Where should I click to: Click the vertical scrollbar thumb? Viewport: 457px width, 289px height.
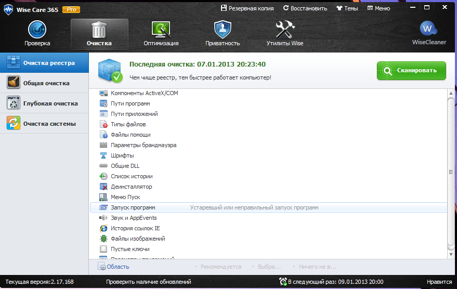(451, 172)
